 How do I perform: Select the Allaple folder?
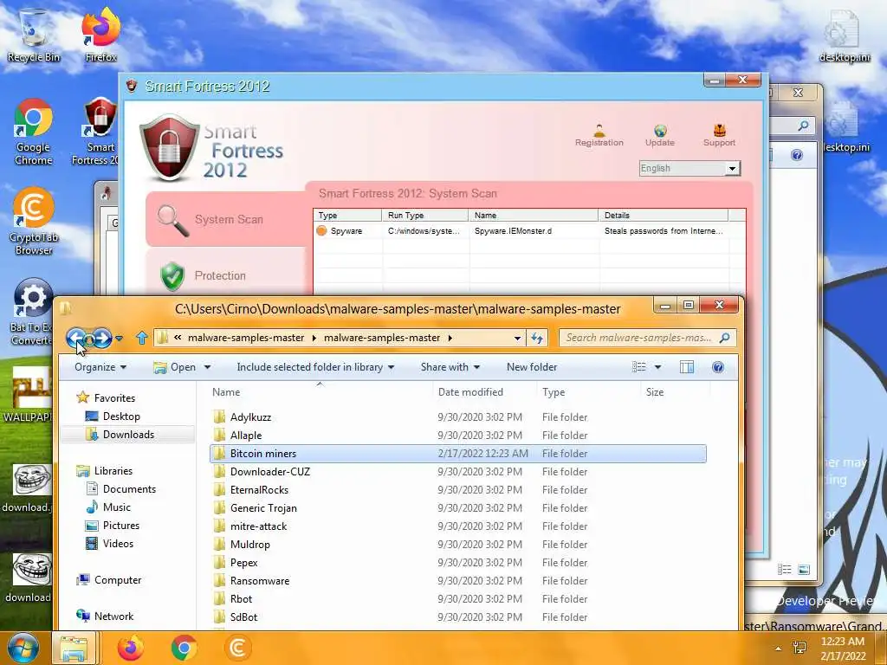[458, 436]
